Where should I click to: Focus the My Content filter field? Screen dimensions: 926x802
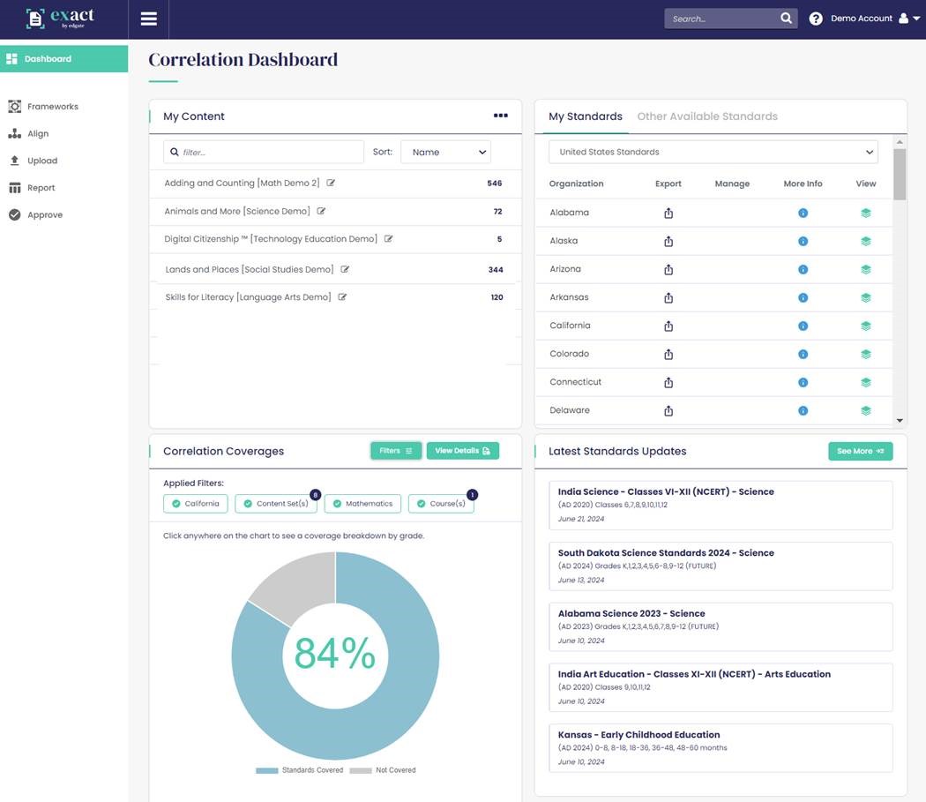[x=264, y=152]
